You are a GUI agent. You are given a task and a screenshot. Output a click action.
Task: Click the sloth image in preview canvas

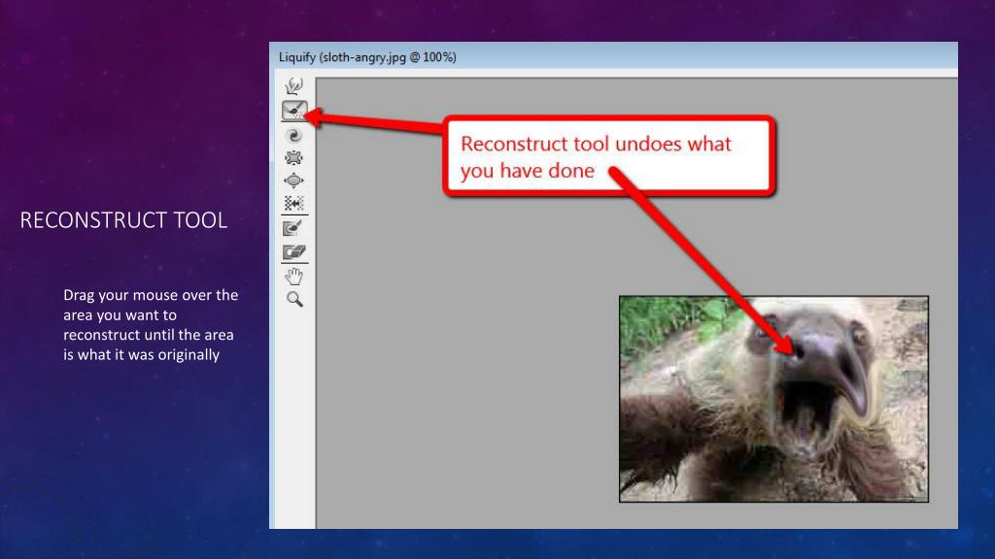[x=773, y=399]
